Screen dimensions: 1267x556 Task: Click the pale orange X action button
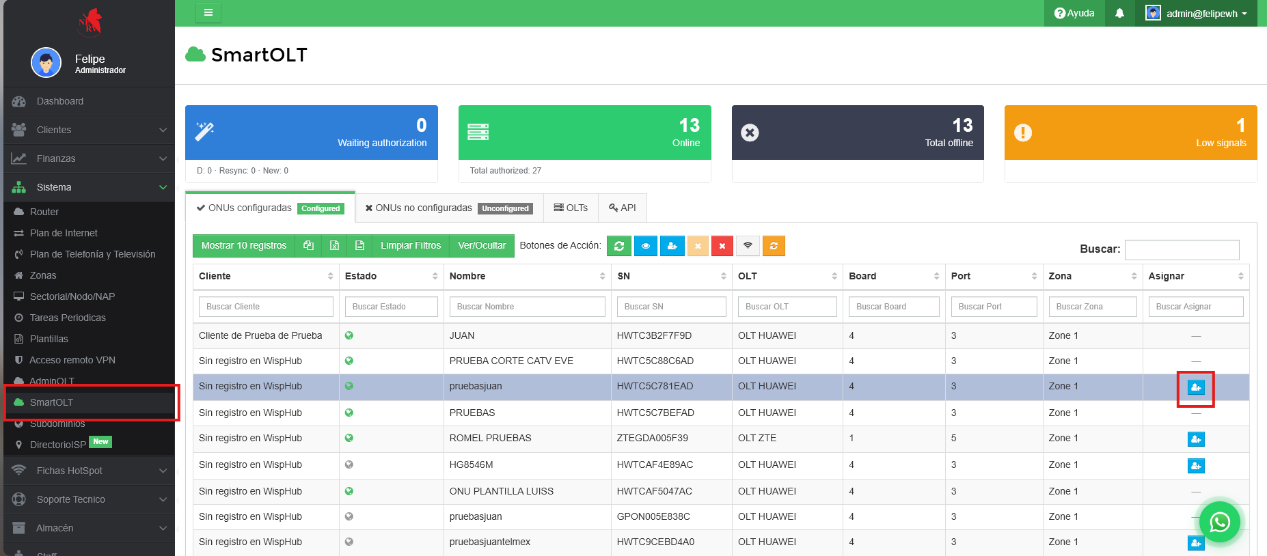click(698, 246)
